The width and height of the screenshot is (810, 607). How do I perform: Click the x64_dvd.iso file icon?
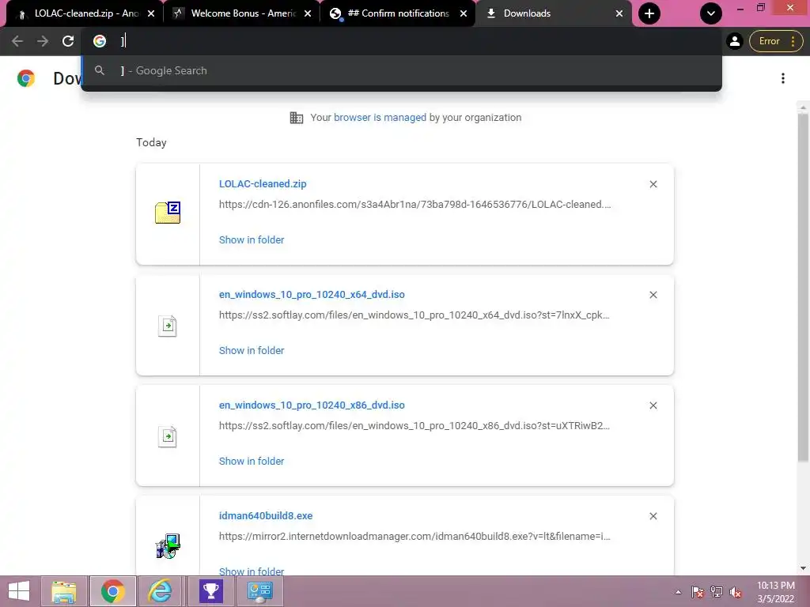coord(168,326)
